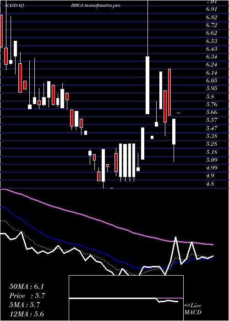Select the 6.91 price axis label
Image resolution: width=229 pixels, height=321 pixels.
click(x=212, y=9)
